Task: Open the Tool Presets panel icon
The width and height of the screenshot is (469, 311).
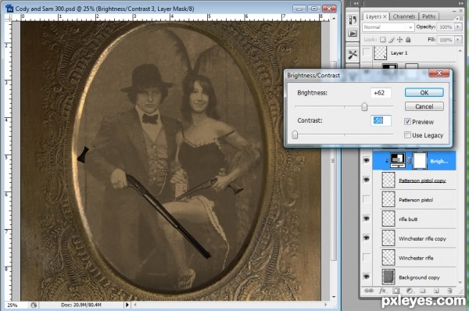Action: [x=353, y=55]
